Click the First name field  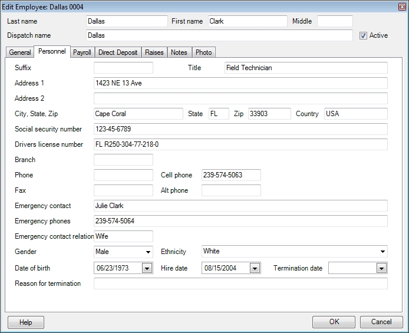coord(248,21)
